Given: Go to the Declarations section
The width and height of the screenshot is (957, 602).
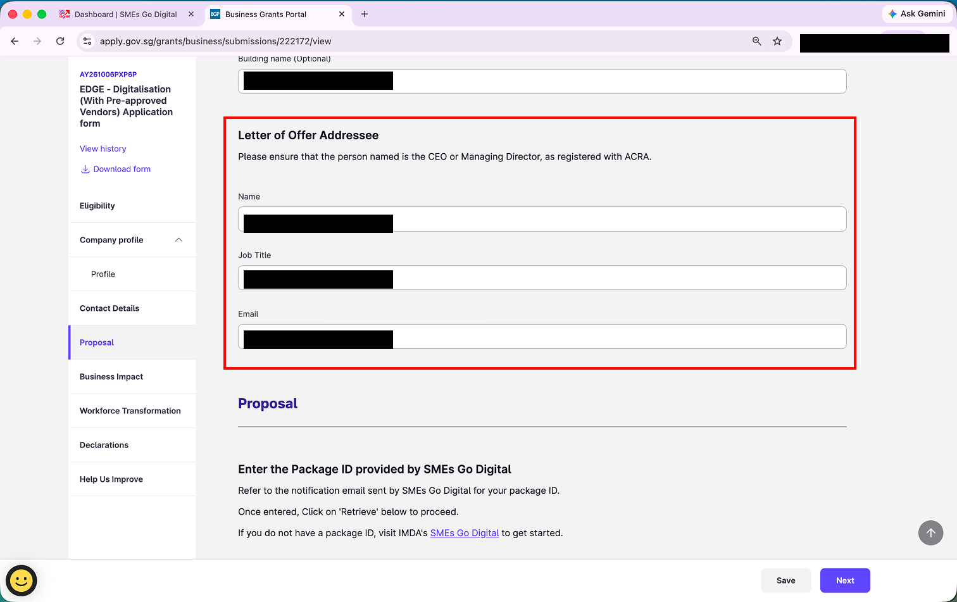Looking at the screenshot, I should 132,445.
